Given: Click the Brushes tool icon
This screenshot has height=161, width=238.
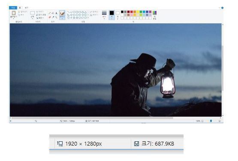Looking at the screenshot, I should pyautogui.click(x=62, y=13).
